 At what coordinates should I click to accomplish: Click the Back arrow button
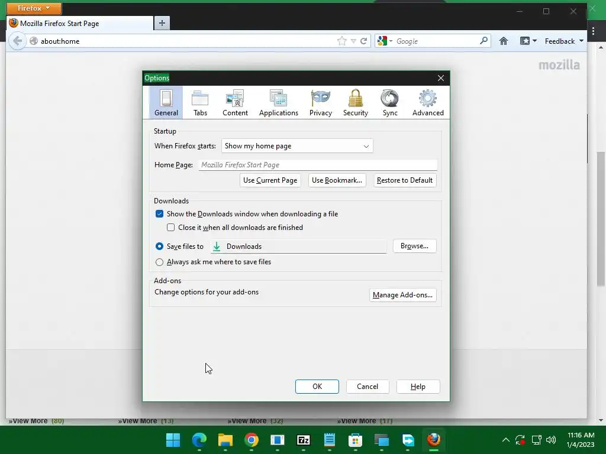[x=17, y=41]
